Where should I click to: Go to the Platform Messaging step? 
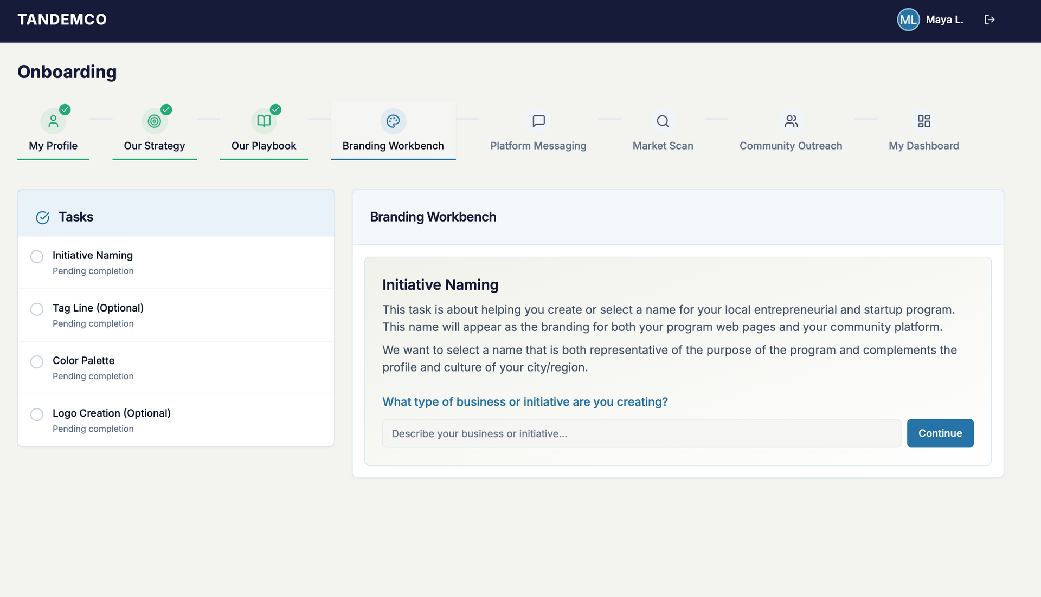pos(538,131)
